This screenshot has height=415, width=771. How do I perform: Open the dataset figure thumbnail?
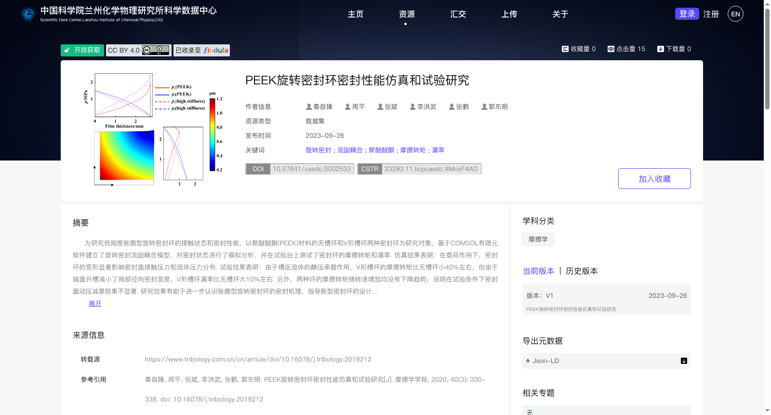153,130
